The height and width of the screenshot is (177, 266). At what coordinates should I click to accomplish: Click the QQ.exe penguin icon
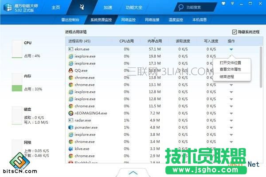pyautogui.click(x=71, y=71)
